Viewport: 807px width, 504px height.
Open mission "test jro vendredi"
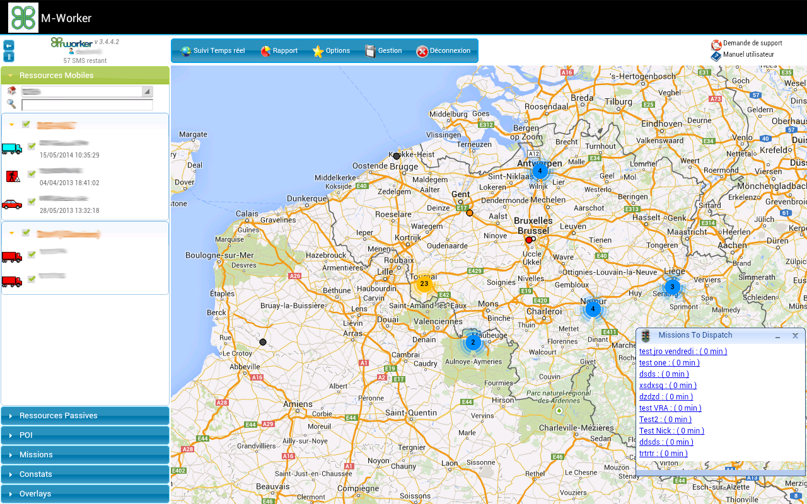point(683,352)
